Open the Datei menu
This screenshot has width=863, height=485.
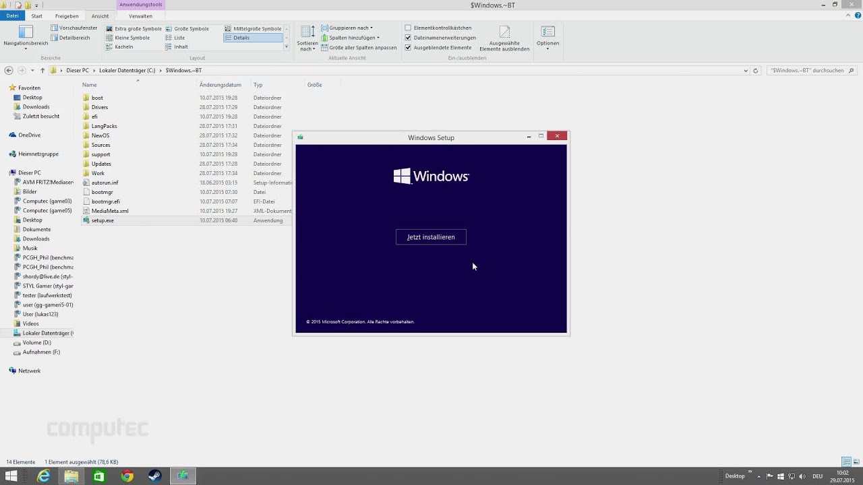[x=12, y=15]
